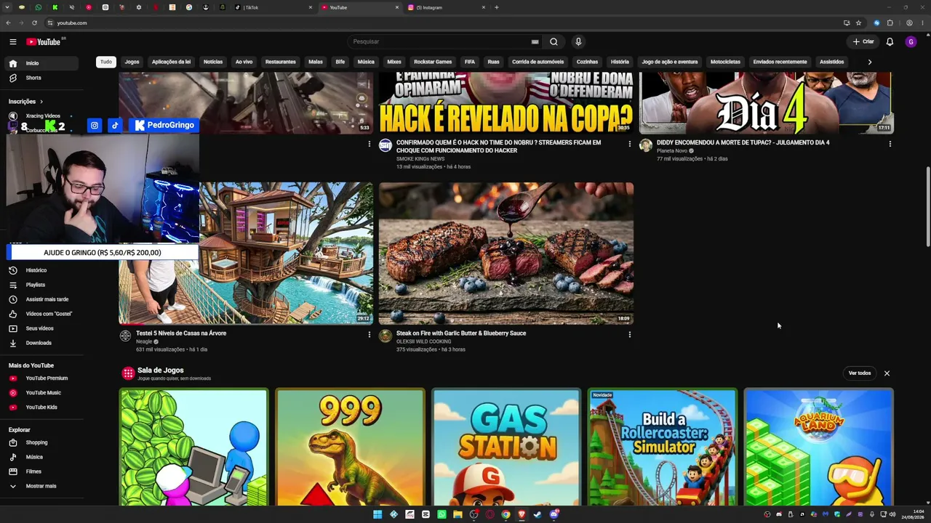Play the Steak on Fire video thumbnail

(x=506, y=253)
